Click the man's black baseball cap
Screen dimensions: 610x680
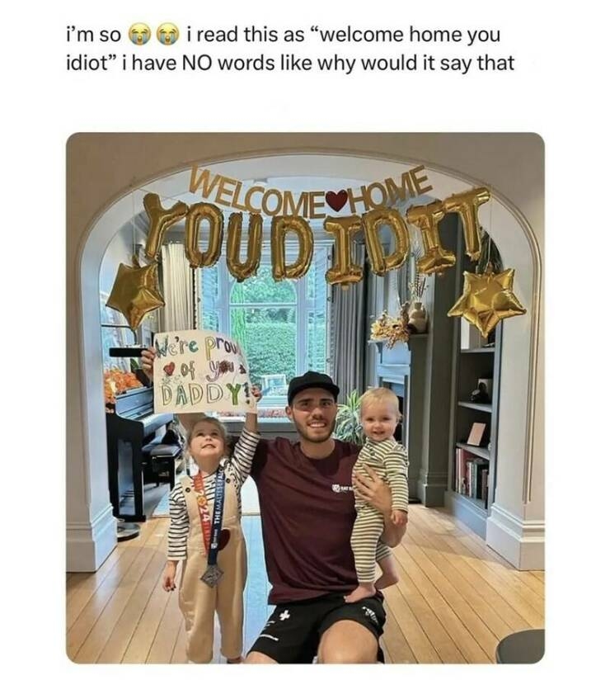click(x=312, y=385)
